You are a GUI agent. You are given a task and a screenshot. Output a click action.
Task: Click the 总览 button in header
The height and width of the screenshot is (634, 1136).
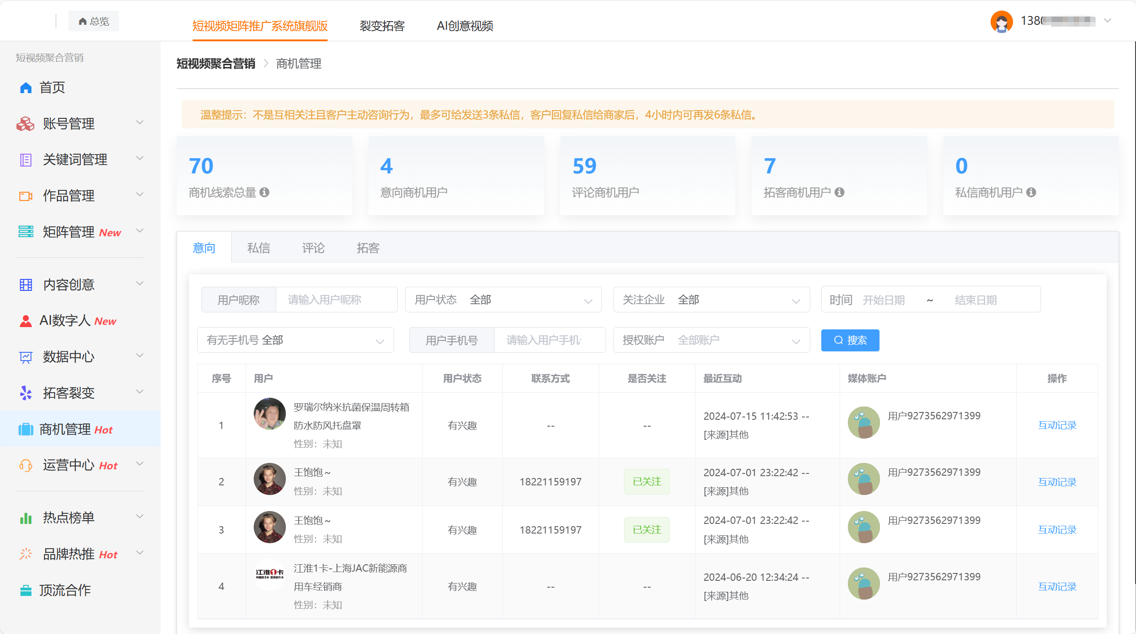click(94, 21)
